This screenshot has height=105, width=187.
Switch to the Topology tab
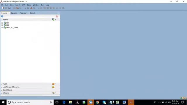[23, 13]
